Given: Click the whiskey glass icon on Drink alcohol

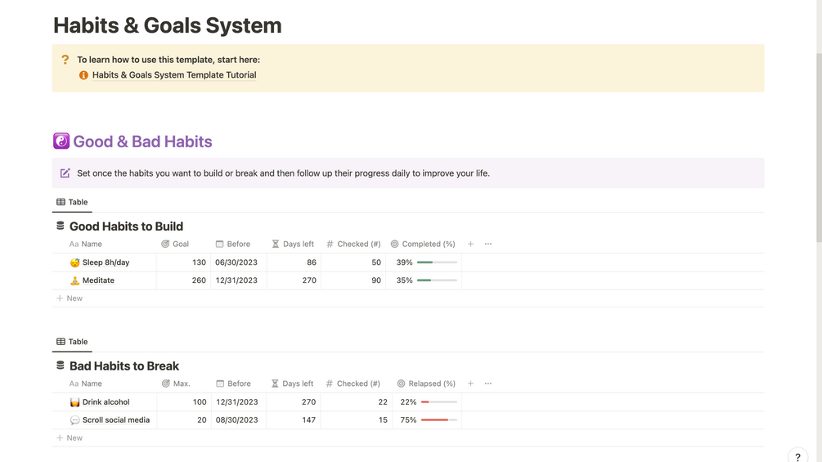Looking at the screenshot, I should (74, 402).
